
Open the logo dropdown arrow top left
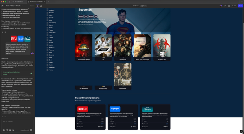pos(4,6)
